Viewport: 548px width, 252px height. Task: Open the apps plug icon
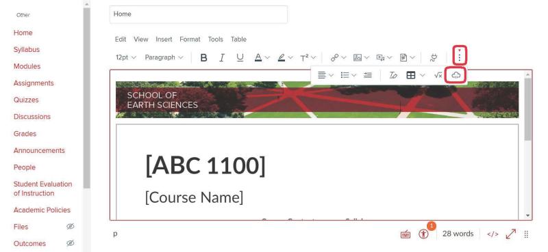434,57
